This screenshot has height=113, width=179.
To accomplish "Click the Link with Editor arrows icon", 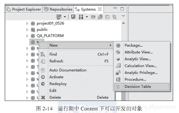I will coord(114,17).
